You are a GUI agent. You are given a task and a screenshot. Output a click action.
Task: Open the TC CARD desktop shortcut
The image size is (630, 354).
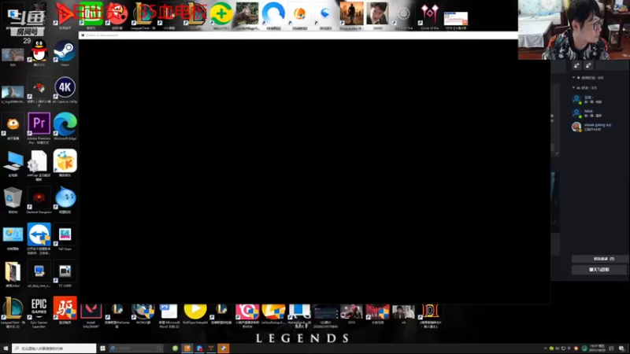65,274
